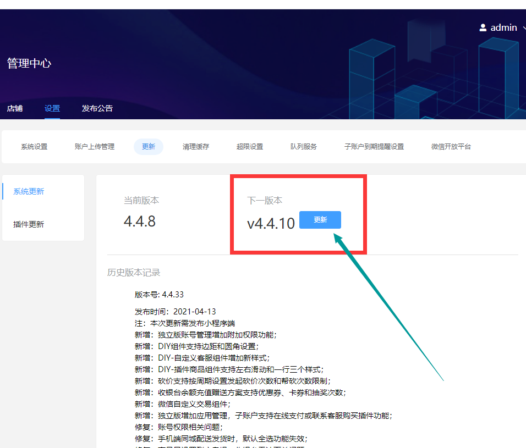Click the next version label v4.4.10

(x=271, y=223)
